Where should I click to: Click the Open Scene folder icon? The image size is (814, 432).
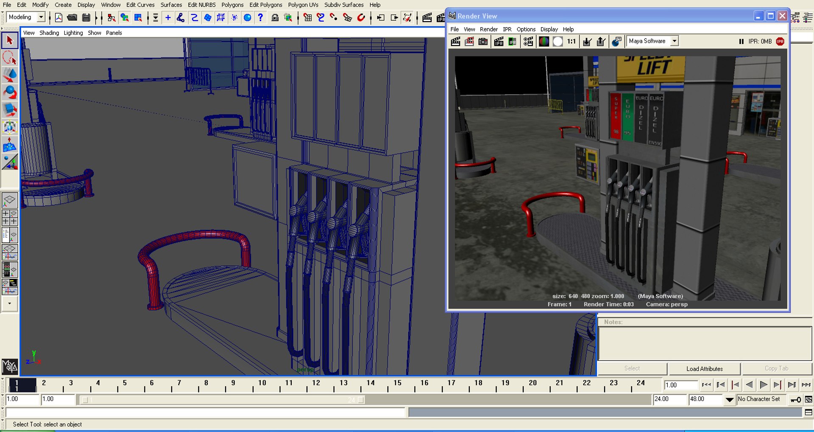[72, 17]
